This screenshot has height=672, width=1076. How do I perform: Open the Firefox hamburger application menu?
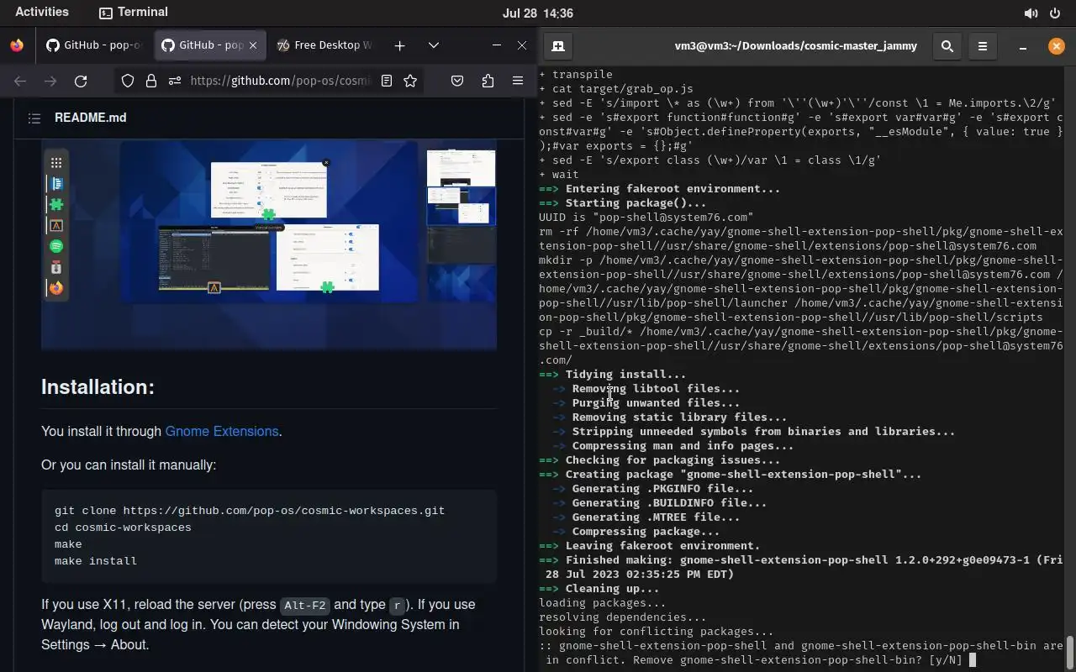point(518,81)
